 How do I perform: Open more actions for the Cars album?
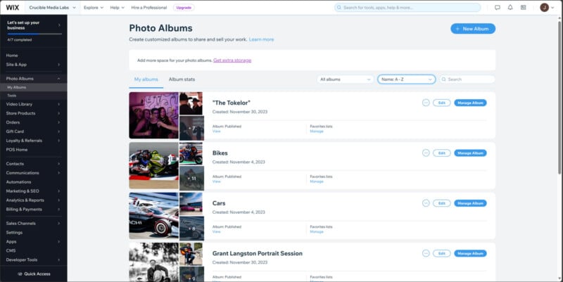click(x=426, y=203)
